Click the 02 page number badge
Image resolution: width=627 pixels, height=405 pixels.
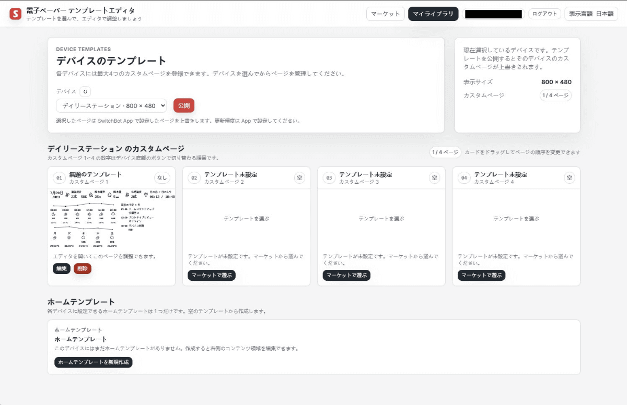194,178
